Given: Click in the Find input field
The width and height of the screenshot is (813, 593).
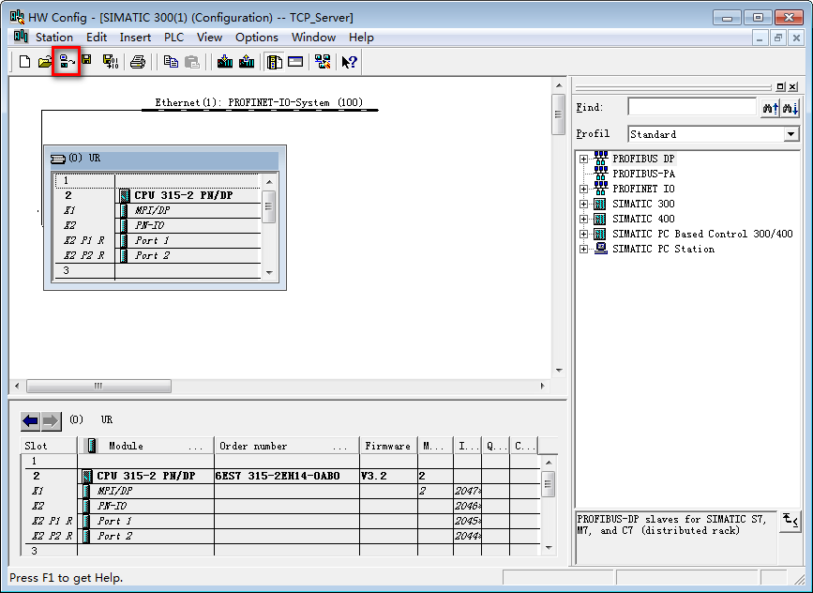Looking at the screenshot, I should 691,108.
